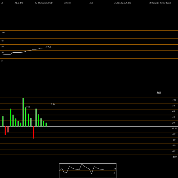Open the mini line chart thumbnail

(88, 171)
